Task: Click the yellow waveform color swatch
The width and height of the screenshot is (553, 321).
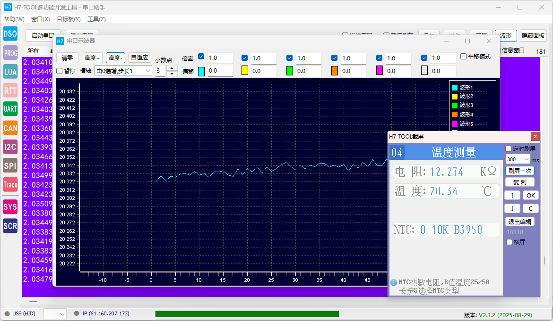Action: [x=245, y=71]
